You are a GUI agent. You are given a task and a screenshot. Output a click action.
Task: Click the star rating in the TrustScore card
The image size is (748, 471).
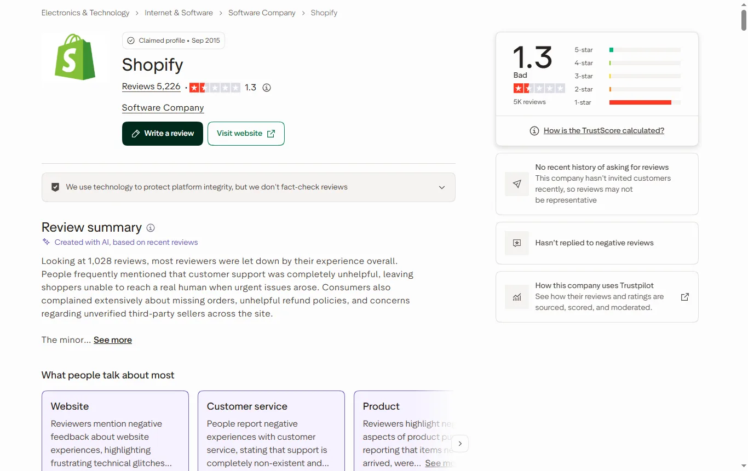pyautogui.click(x=539, y=88)
